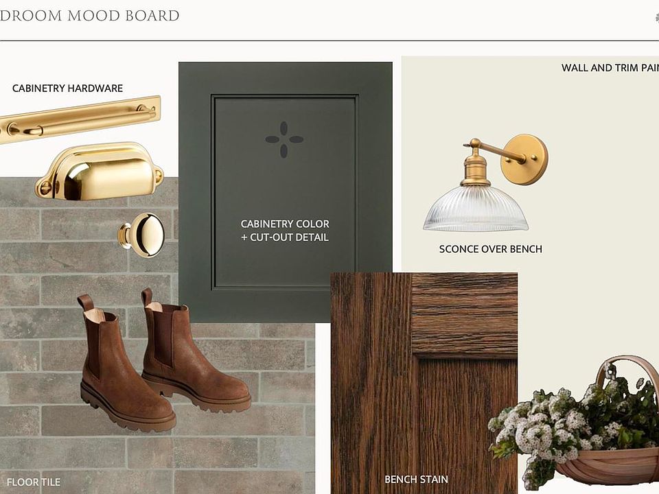Click the Cabinetry Hardware label
Viewport: 659px width, 494px height.
click(x=68, y=89)
